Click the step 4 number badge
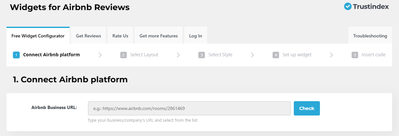 (276, 55)
